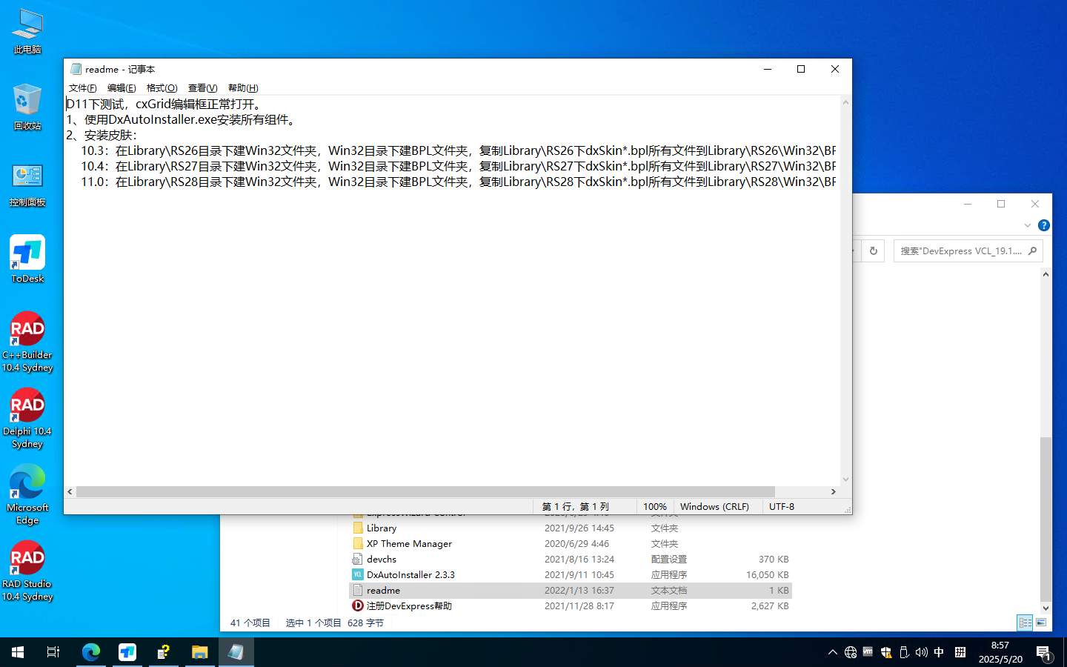Refresh the Explorer folder view
The image size is (1067, 667).
pyautogui.click(x=874, y=251)
